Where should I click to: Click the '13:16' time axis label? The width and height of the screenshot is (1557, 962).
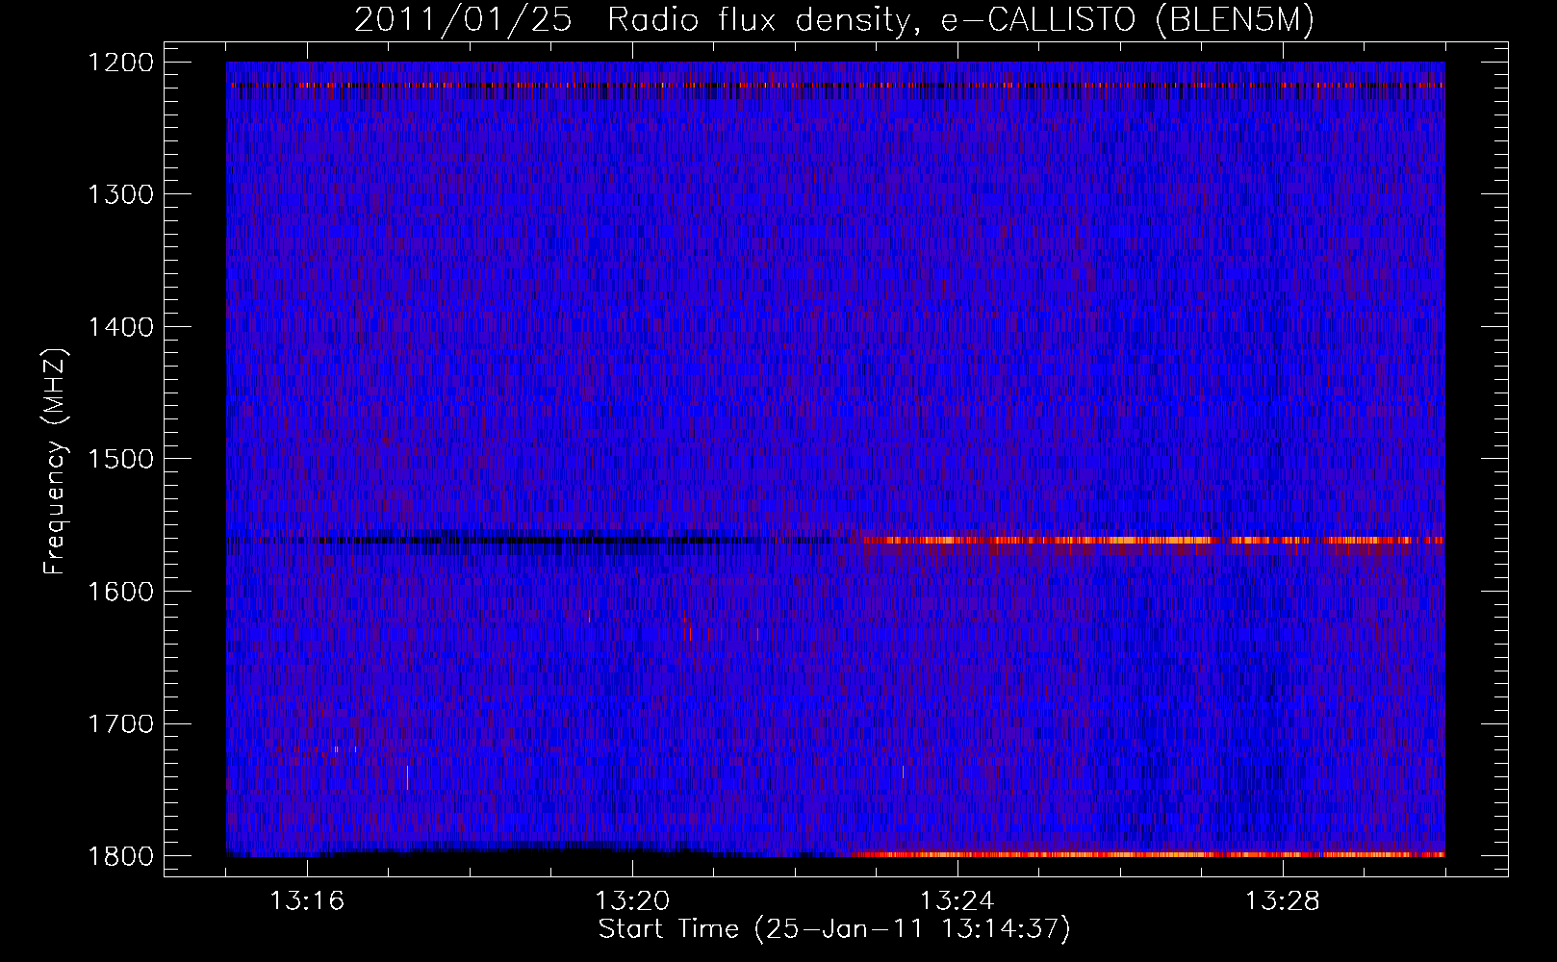(307, 901)
